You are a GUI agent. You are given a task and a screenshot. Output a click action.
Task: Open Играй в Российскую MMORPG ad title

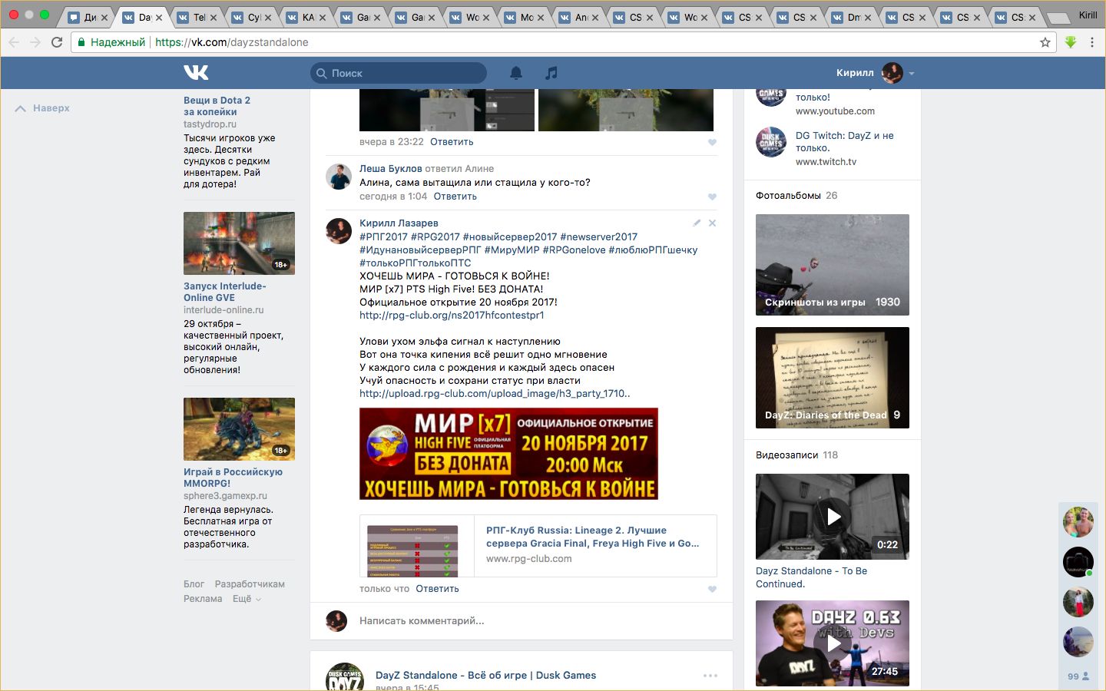(x=233, y=478)
